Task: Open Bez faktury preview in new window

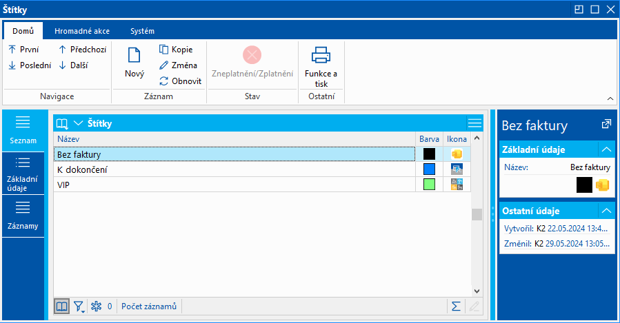Action: [x=606, y=125]
